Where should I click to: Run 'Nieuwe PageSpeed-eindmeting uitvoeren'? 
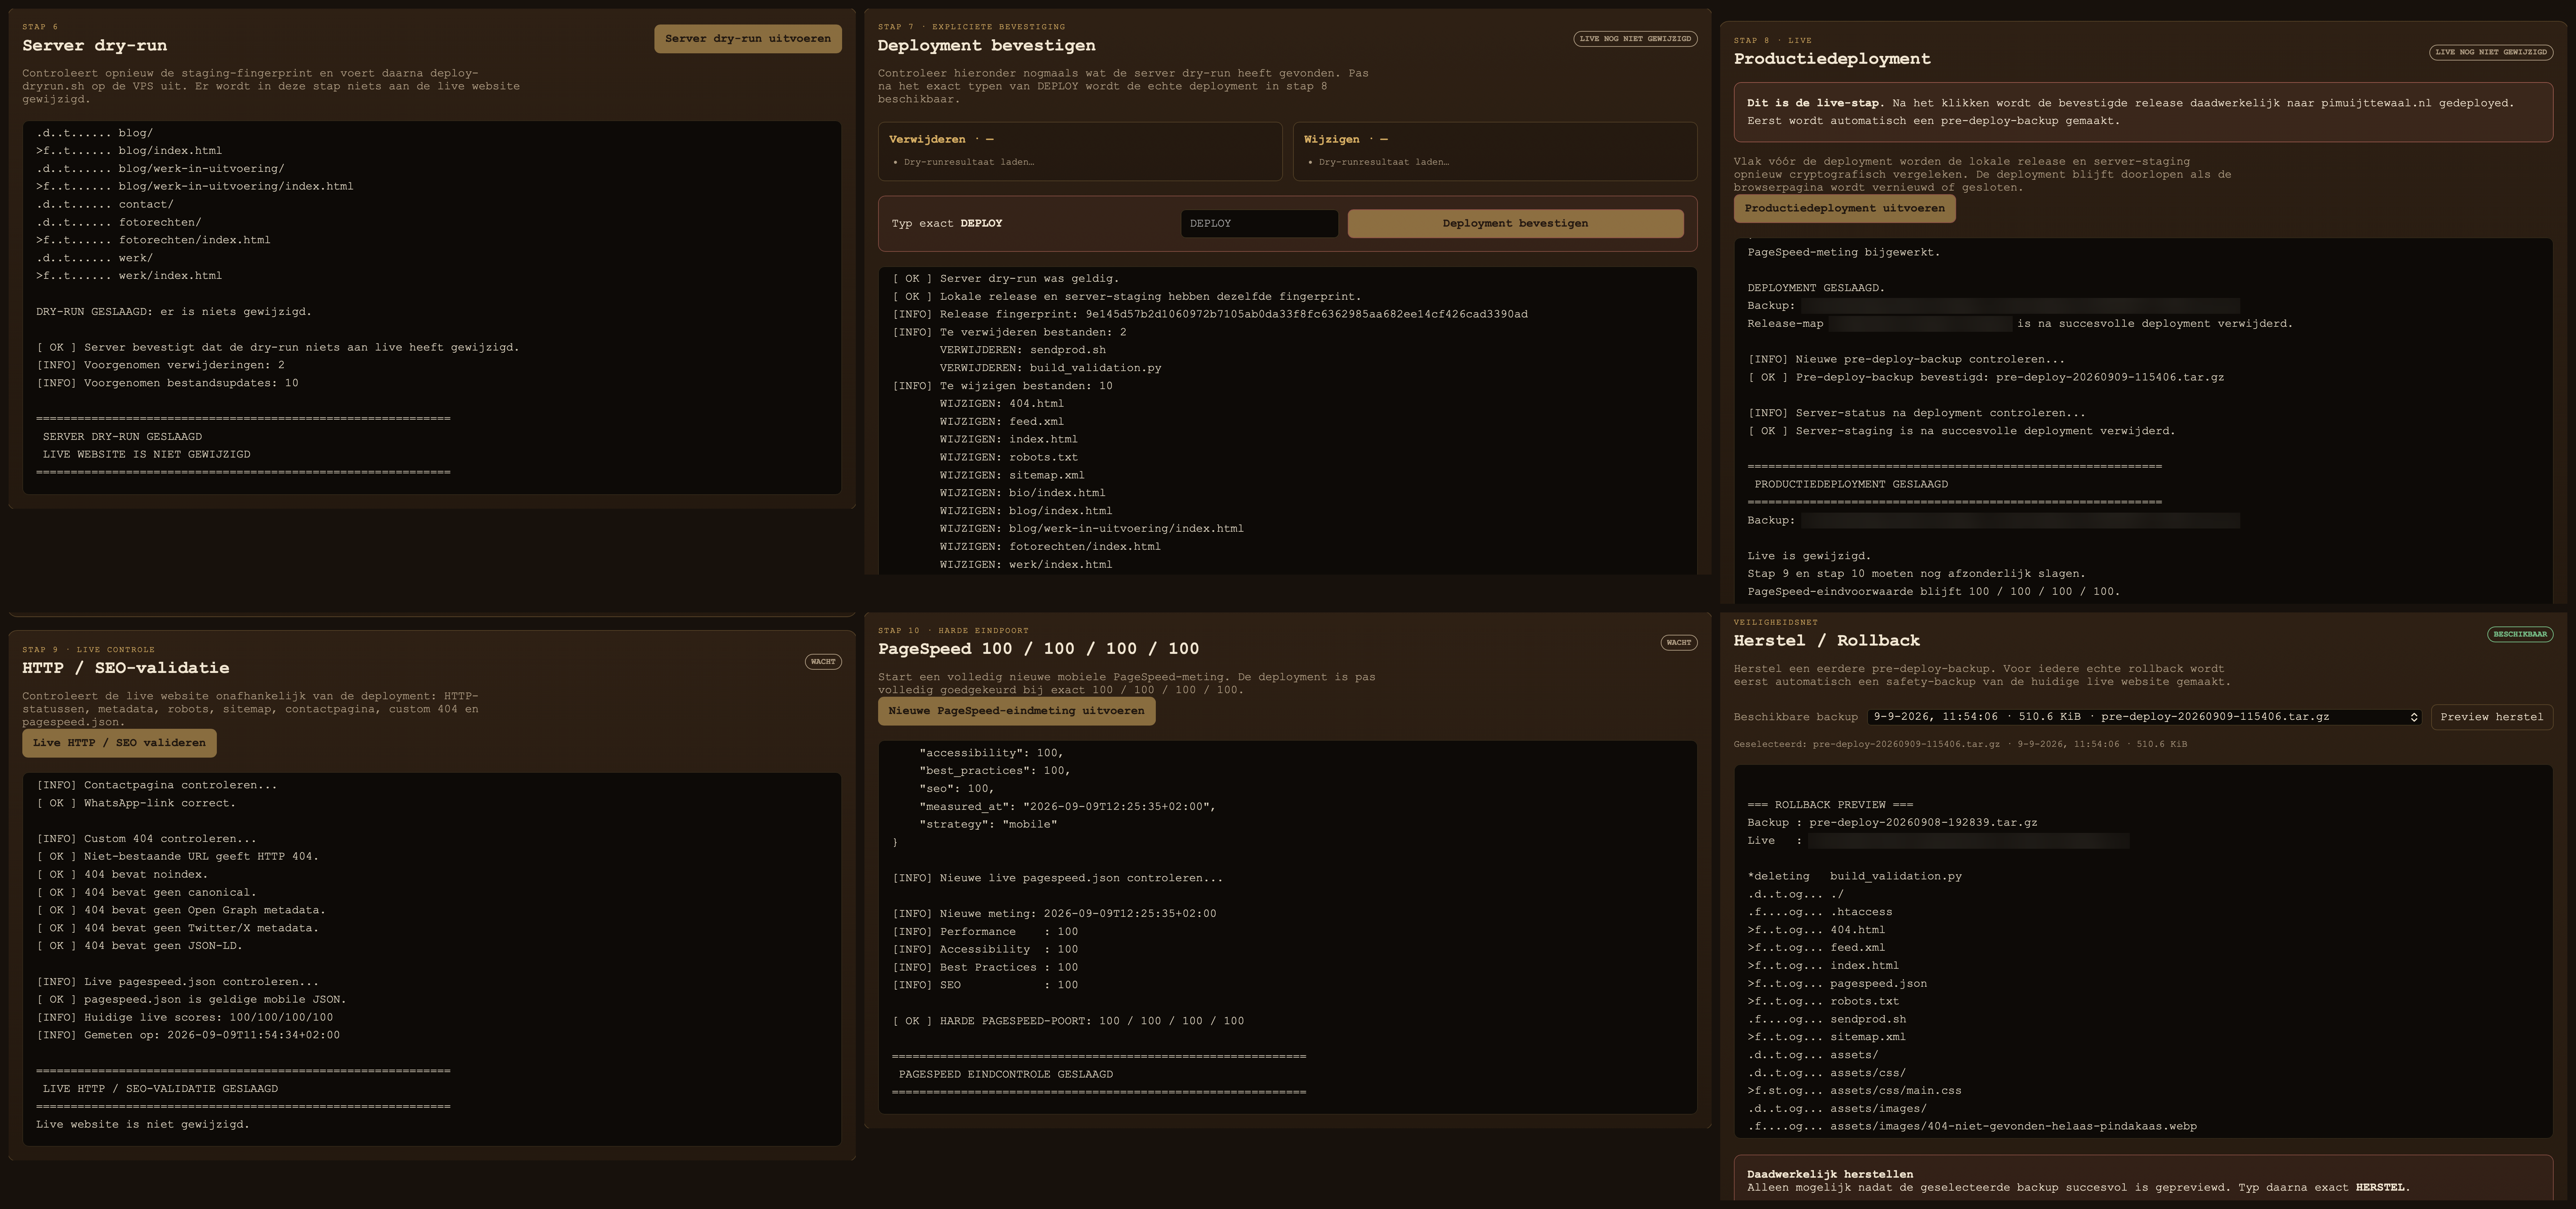(x=1016, y=711)
